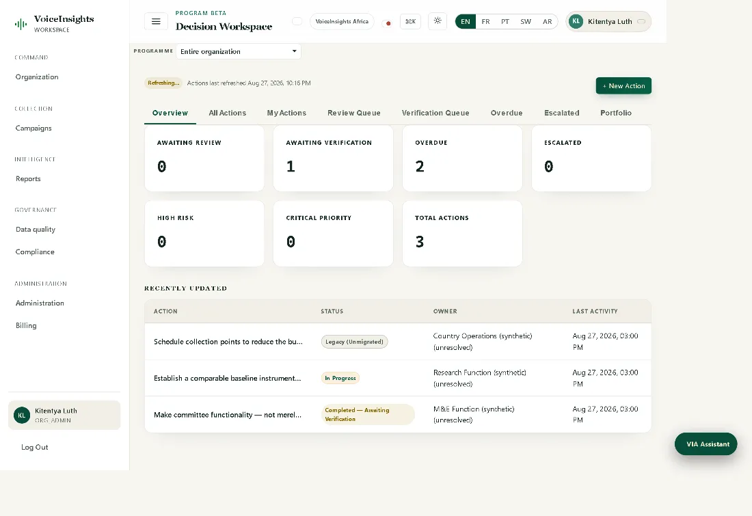Open the Awaiting Review card
The height and width of the screenshot is (516, 752).
tap(204, 159)
